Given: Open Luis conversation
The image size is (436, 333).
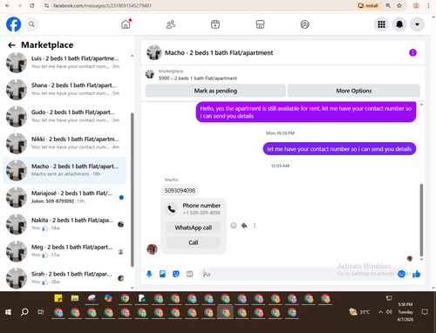Looking at the screenshot, I should tap(65, 63).
